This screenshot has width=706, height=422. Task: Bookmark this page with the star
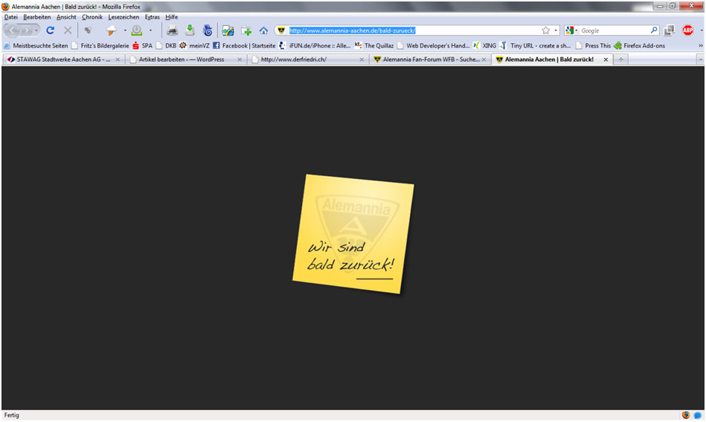coord(546,30)
